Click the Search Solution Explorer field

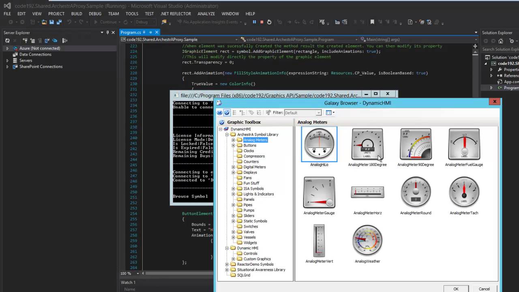click(x=500, y=49)
